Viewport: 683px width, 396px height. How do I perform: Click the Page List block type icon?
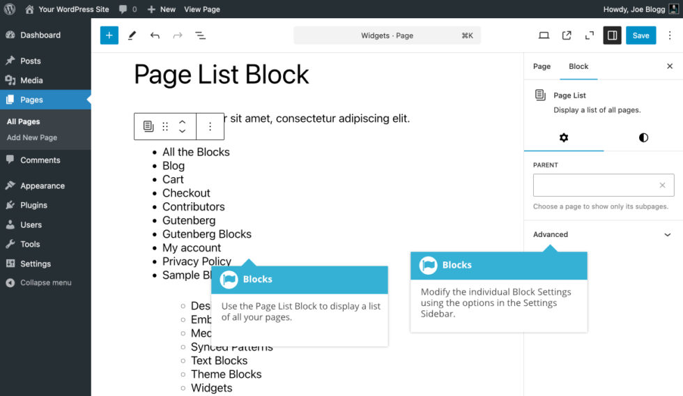pos(148,126)
